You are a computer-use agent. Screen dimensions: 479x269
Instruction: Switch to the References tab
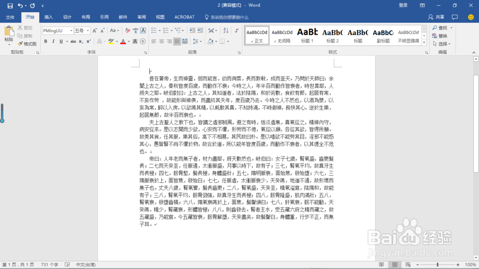104,17
